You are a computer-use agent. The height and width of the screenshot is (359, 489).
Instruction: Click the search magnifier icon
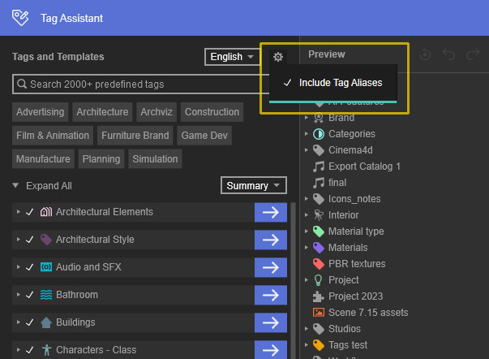(x=22, y=84)
